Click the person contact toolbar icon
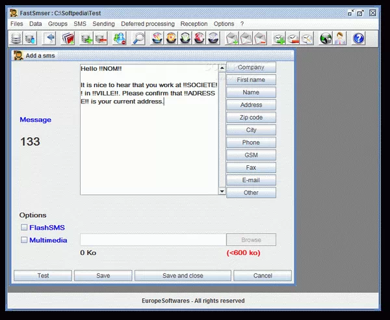 point(340,38)
